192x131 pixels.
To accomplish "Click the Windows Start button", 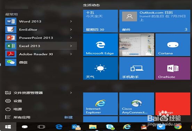I will pos(8,127).
